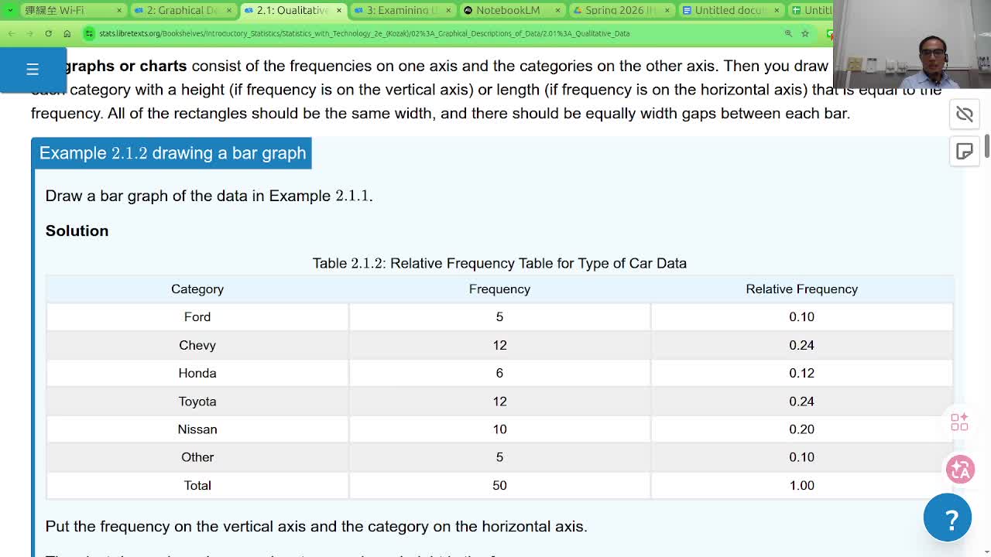Click Nissan's frequency value 10
This screenshot has width=991, height=557.
(x=499, y=429)
